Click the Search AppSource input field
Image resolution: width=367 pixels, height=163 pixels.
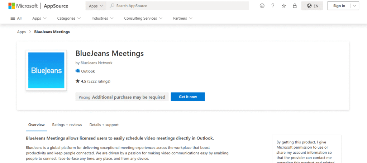179,6
